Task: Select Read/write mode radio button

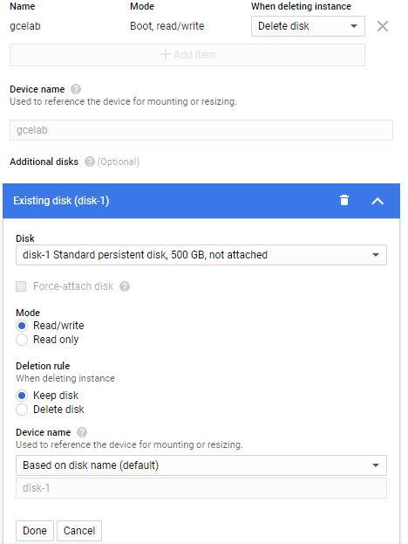Action: 22,326
